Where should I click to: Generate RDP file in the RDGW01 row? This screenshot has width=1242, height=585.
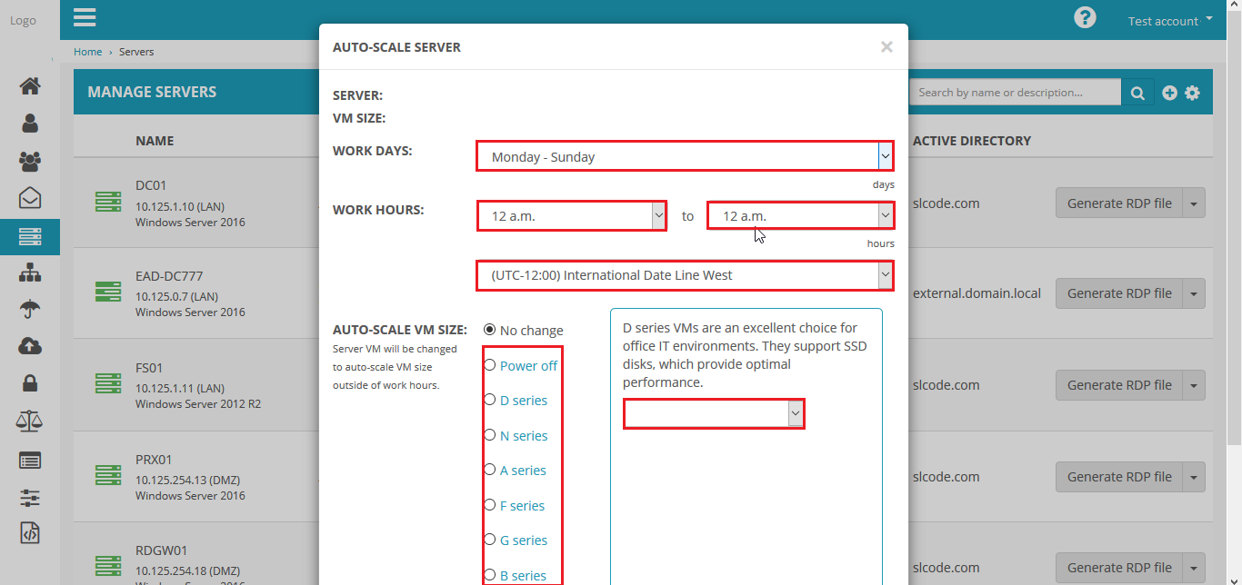pyautogui.click(x=1119, y=568)
